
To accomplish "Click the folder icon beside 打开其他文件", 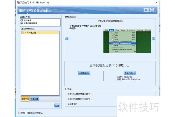I will tap(23, 32).
